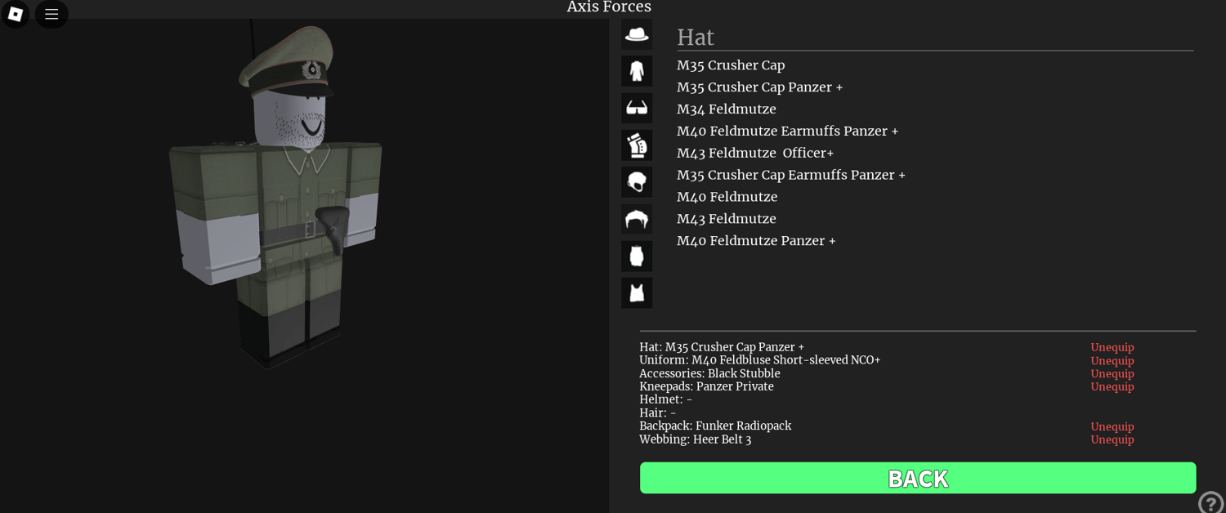The height and width of the screenshot is (513, 1226).
Task: Open the Hat category icon
Action: pos(637,34)
